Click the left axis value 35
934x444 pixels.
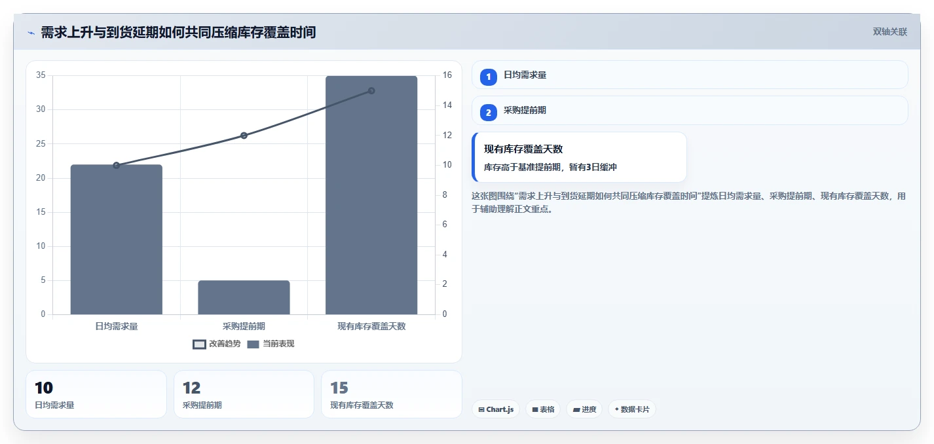tap(41, 75)
